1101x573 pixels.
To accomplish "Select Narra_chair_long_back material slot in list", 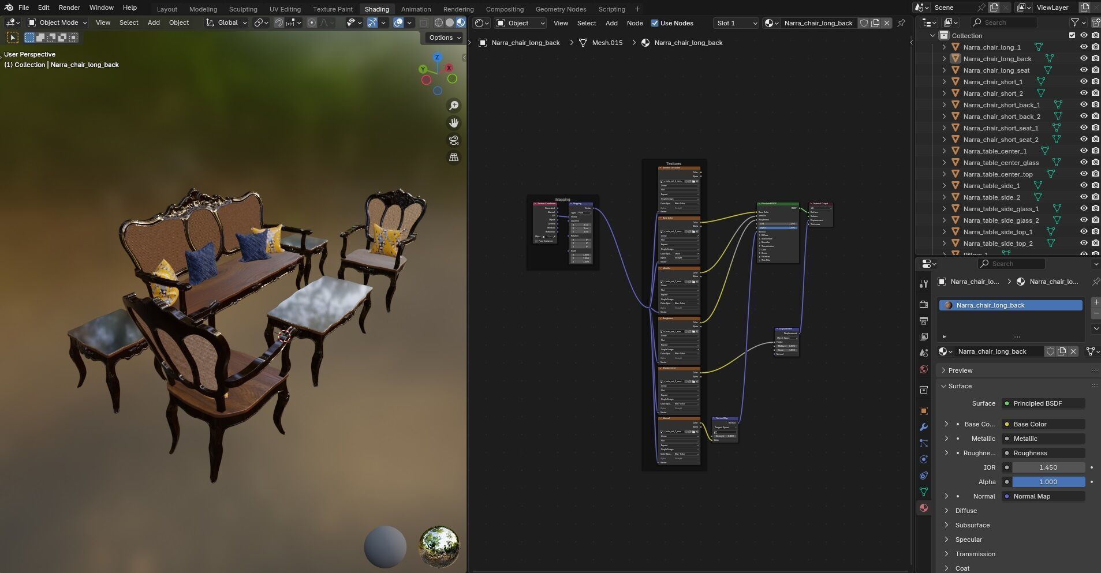I will [1010, 305].
